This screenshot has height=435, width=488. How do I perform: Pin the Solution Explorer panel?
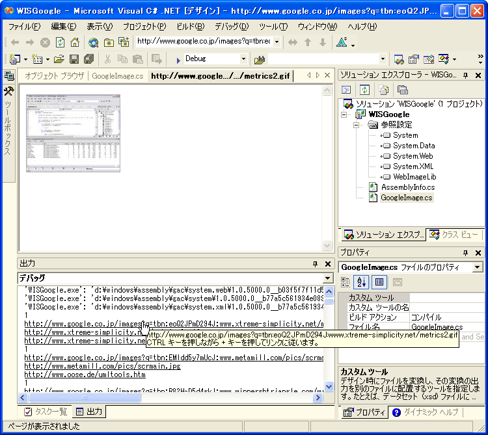(466, 75)
